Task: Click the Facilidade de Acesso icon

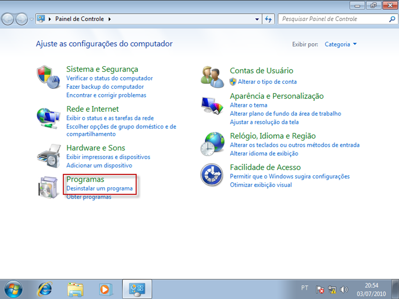Action: pos(212,175)
